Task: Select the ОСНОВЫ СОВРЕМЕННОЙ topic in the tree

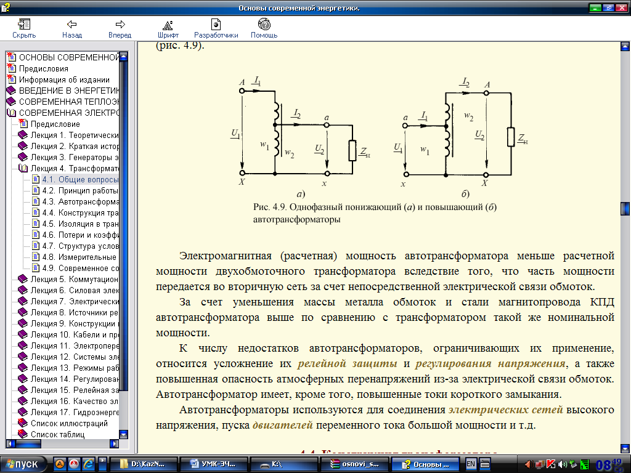Action: coord(69,57)
